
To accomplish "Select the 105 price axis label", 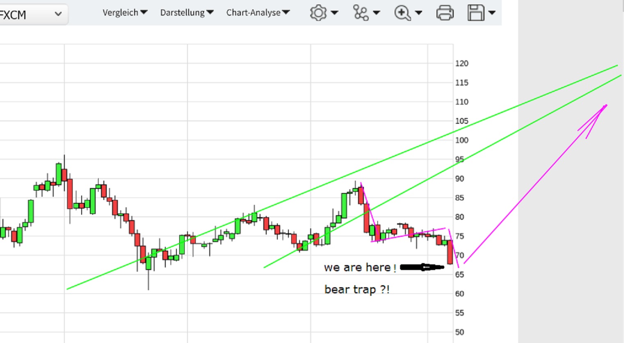I will 462,121.
